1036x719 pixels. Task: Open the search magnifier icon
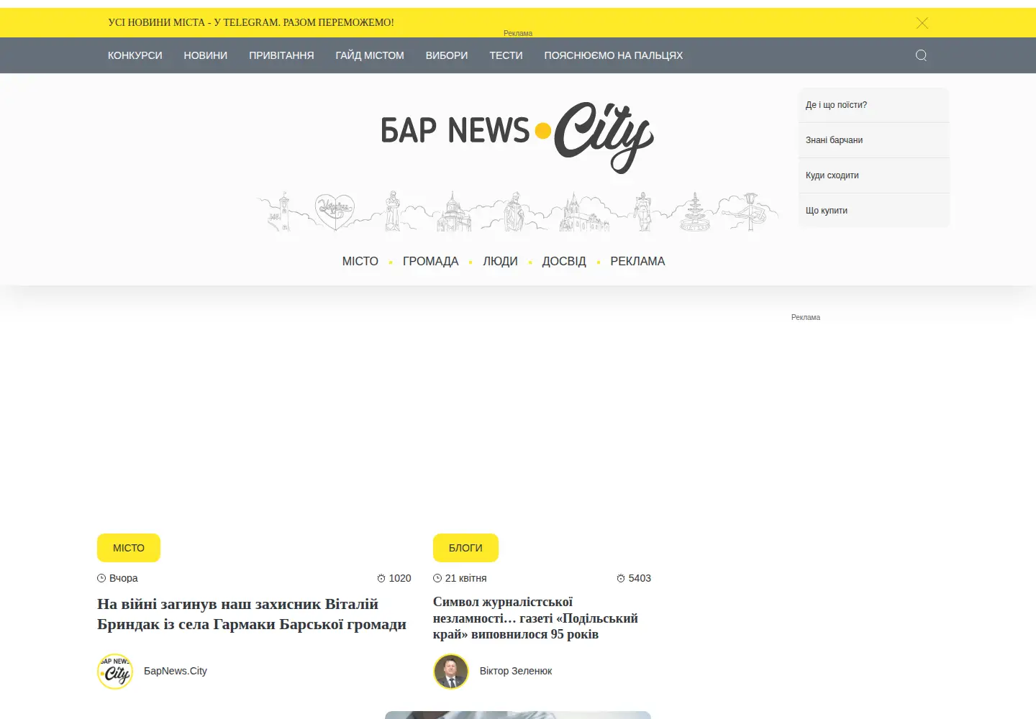click(921, 55)
